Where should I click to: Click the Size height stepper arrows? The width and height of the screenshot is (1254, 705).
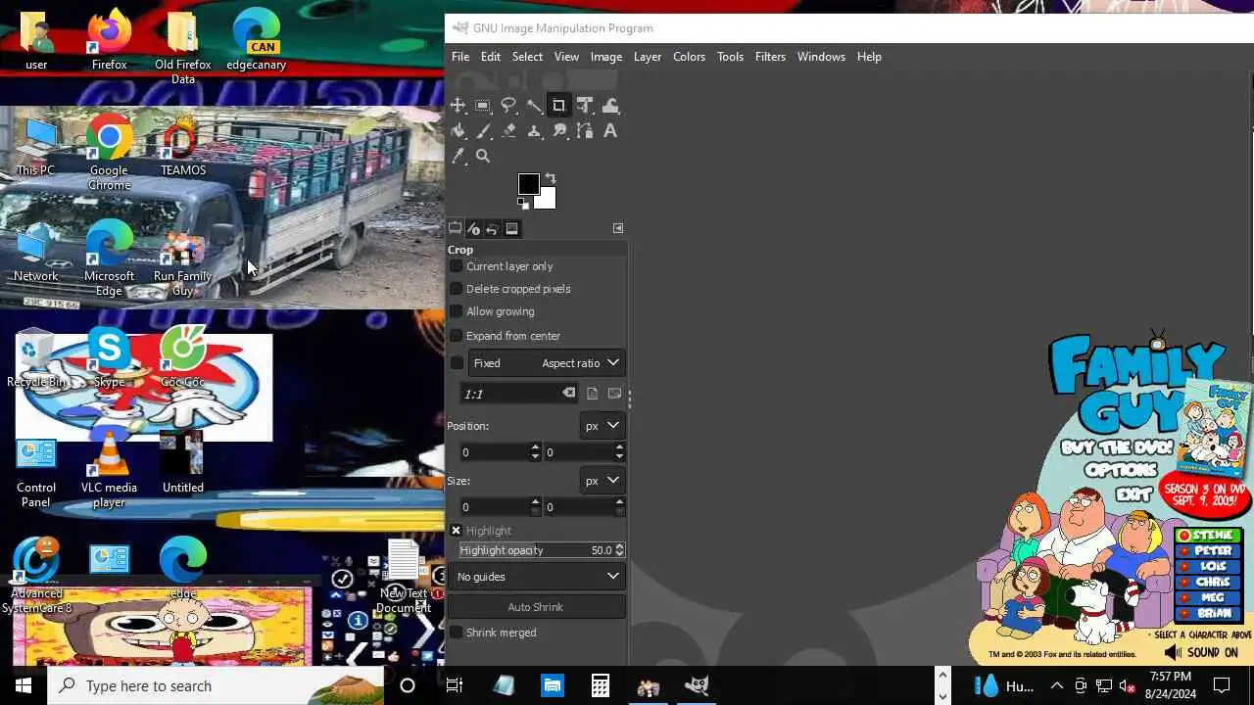(x=619, y=507)
